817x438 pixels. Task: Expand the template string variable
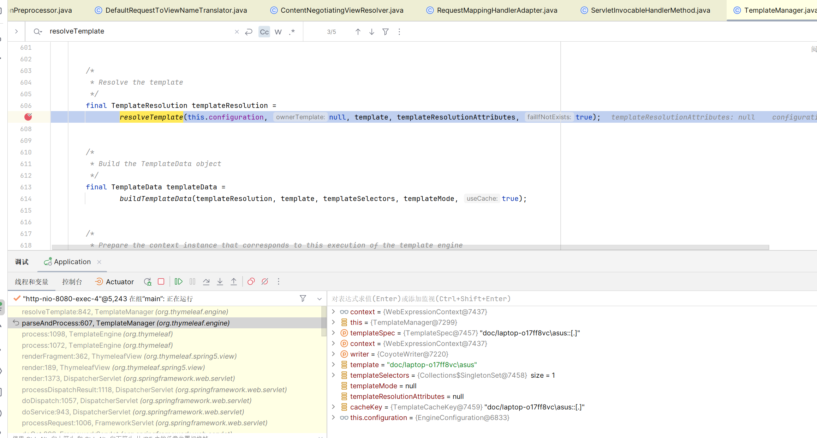[x=333, y=365]
